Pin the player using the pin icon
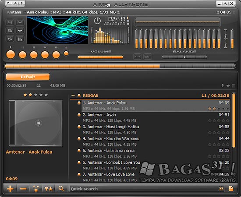241x197 pixels. click(x=226, y=4)
